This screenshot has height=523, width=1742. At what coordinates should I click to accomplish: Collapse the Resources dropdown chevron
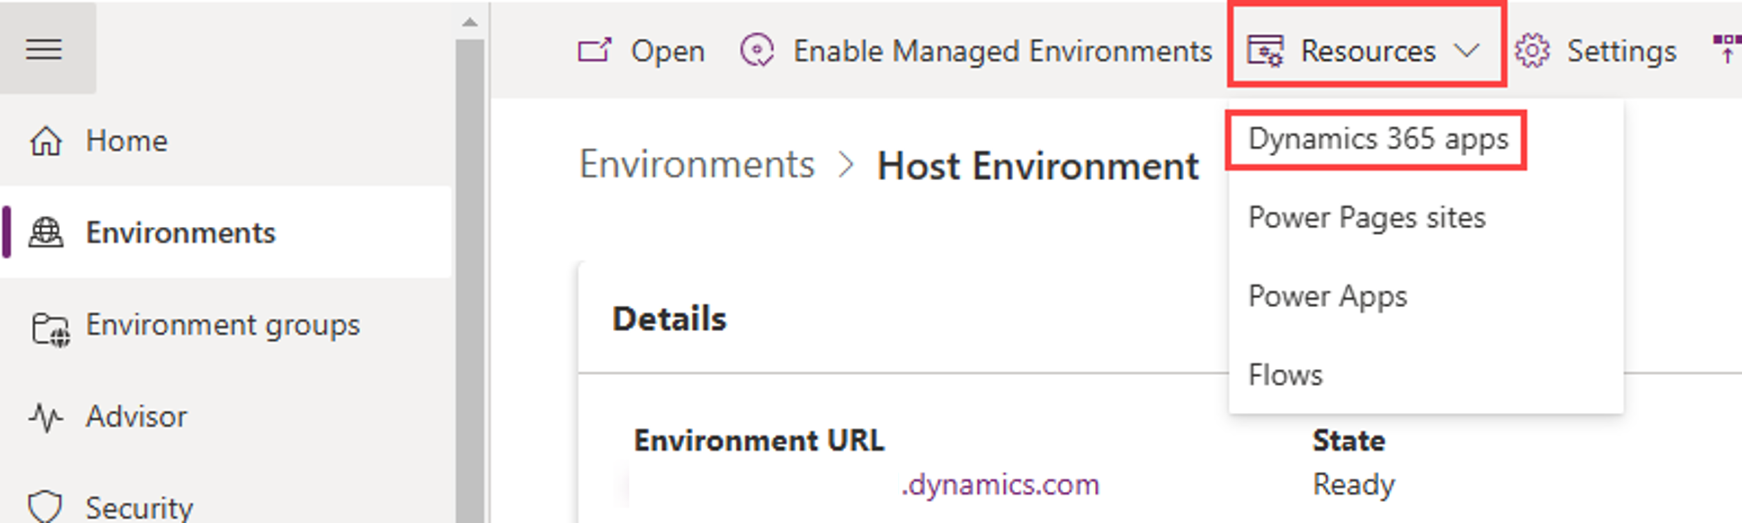[x=1467, y=51]
